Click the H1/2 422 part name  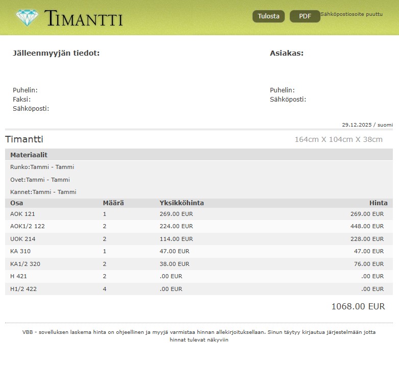[23, 289]
